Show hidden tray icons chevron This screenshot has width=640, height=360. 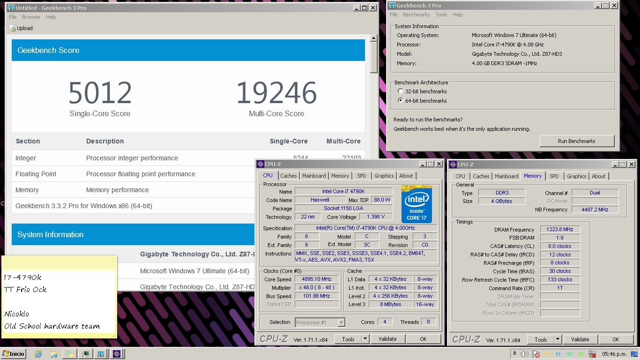pyautogui.click(x=514, y=354)
